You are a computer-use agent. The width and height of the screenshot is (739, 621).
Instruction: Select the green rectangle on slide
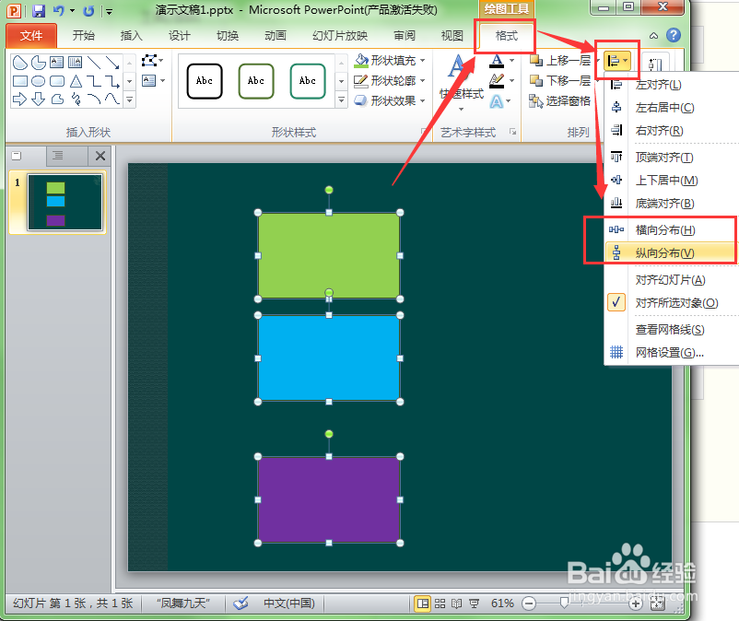pyautogui.click(x=329, y=256)
